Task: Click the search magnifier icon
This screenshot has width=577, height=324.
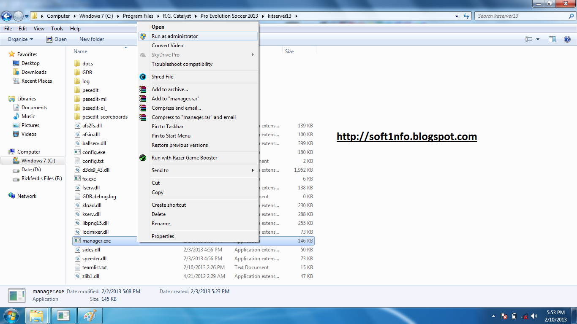Action: [x=571, y=16]
